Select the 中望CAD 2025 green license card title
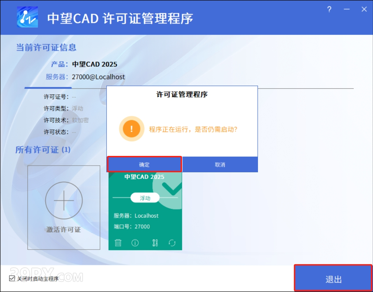 pyautogui.click(x=144, y=177)
